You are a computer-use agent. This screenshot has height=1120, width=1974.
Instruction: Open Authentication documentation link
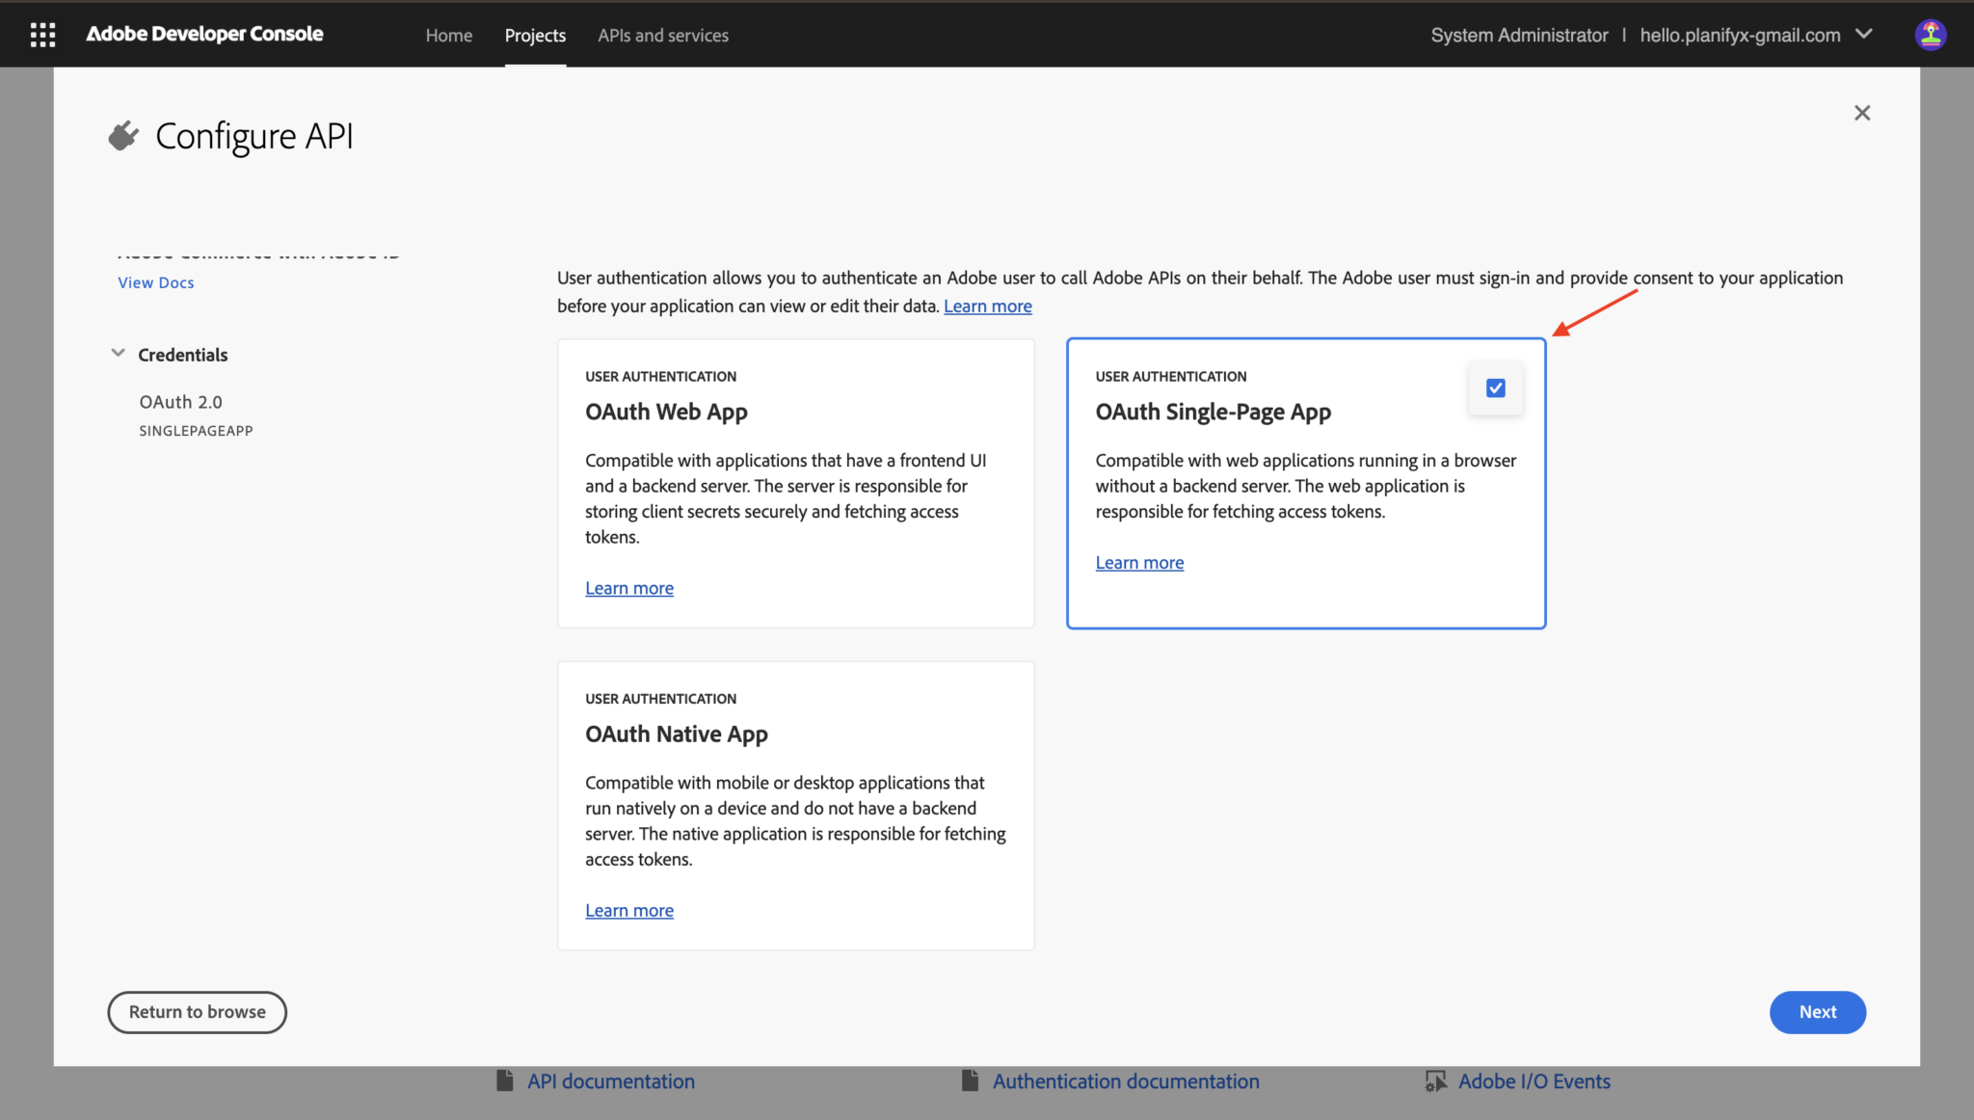(1126, 1081)
